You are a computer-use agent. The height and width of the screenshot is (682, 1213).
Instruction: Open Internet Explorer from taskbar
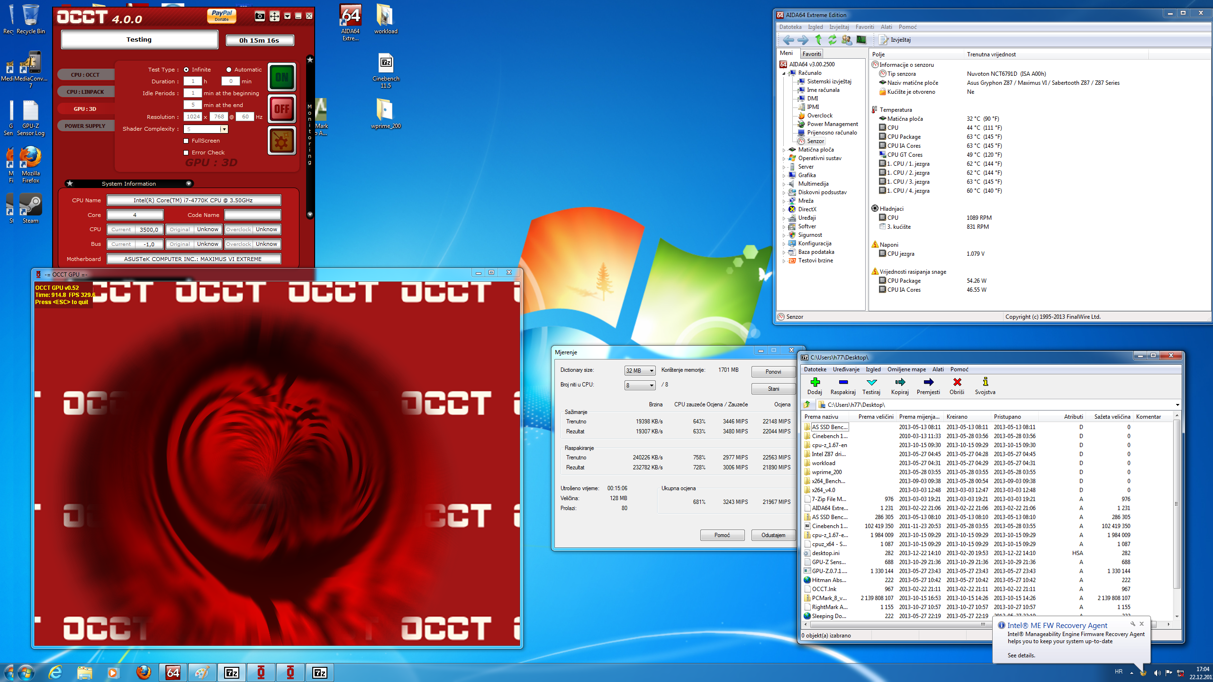(55, 673)
